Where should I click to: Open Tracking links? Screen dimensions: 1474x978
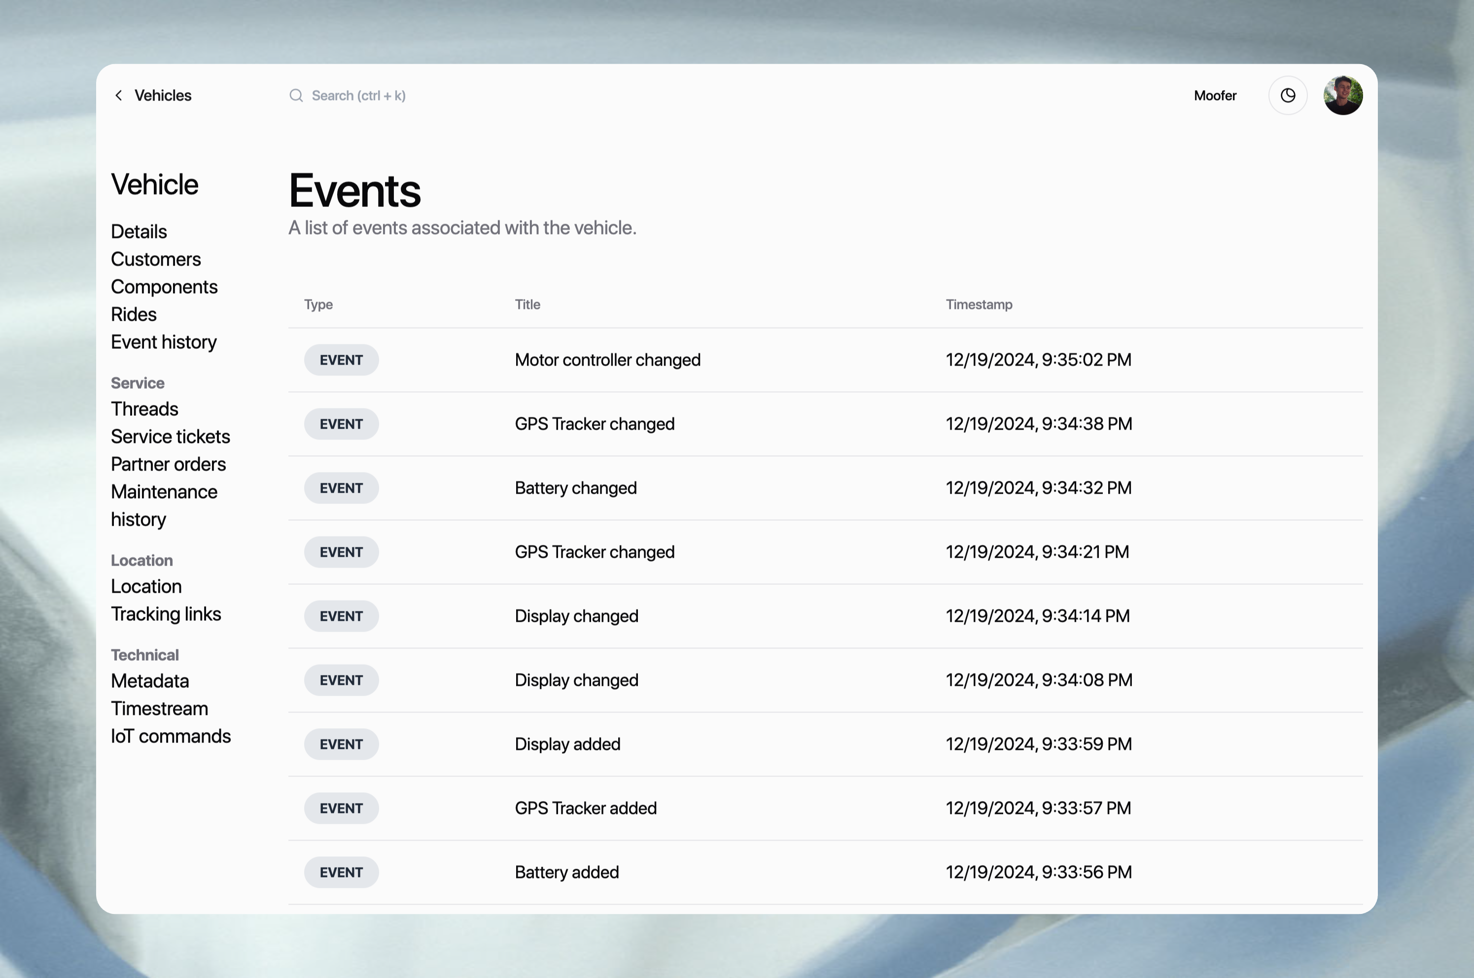point(165,614)
